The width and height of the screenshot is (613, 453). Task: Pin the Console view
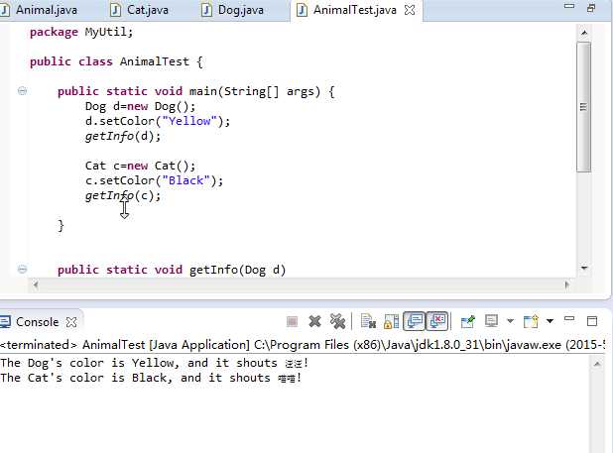click(x=468, y=321)
